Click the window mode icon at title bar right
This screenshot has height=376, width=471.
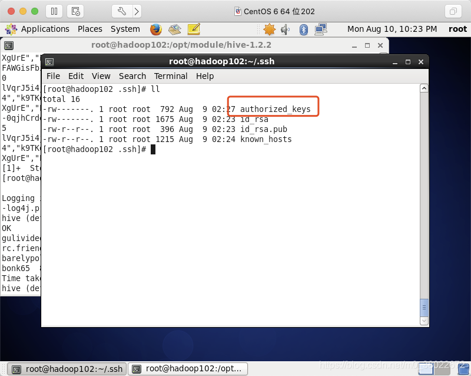[x=453, y=11]
